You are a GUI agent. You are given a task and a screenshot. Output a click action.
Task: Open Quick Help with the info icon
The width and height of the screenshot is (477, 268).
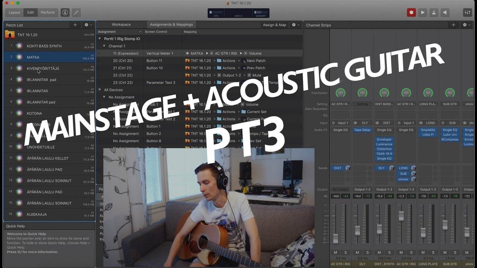click(65, 12)
